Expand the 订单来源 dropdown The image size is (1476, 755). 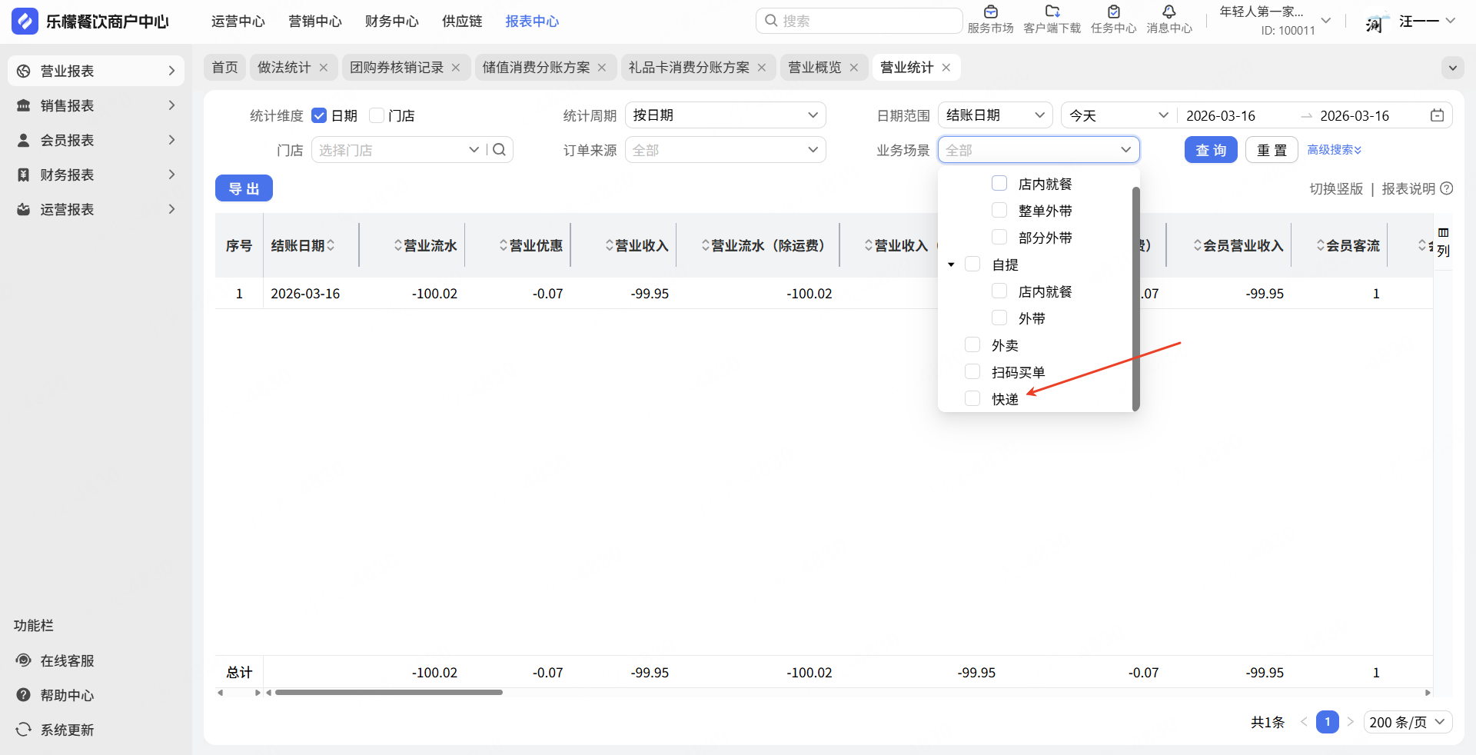(725, 150)
